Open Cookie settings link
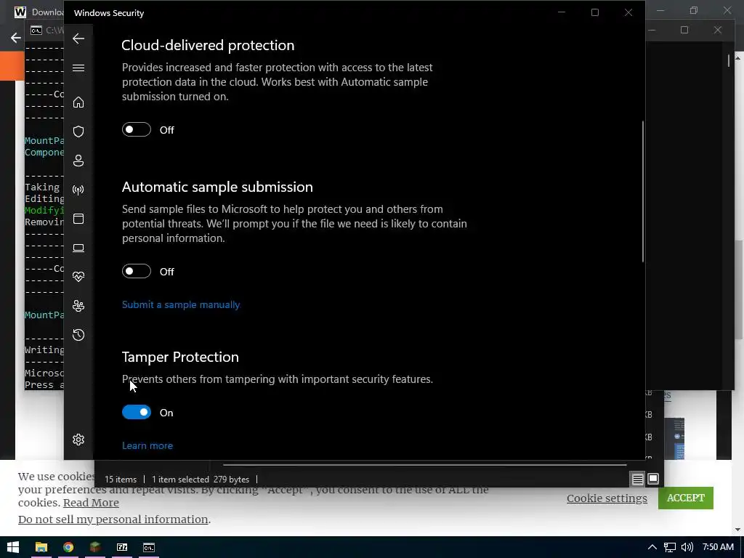The image size is (744, 558). [607, 498]
